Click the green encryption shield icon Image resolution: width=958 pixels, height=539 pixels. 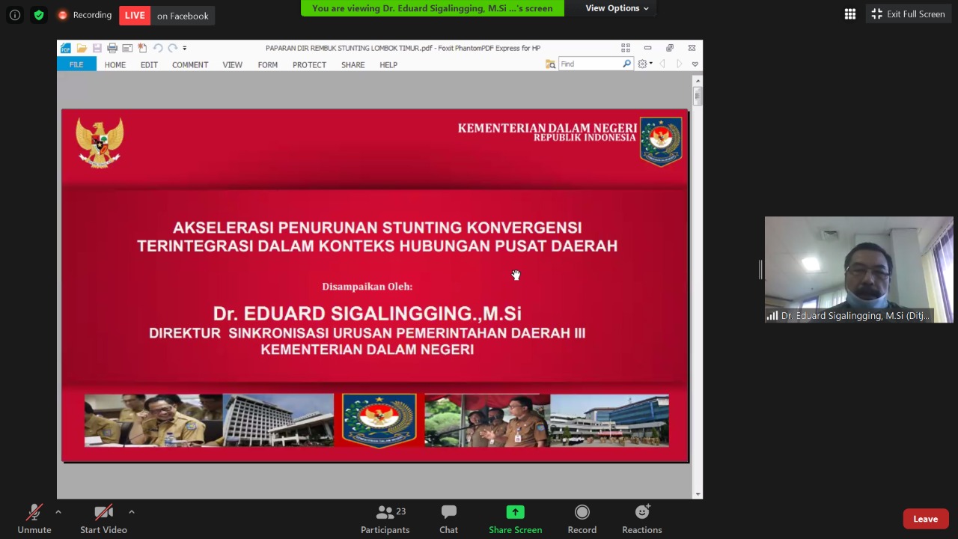[39, 15]
